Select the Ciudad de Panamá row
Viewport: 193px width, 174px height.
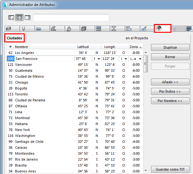click(75, 100)
